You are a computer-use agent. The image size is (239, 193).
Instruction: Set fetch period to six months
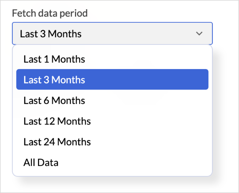[54, 101]
